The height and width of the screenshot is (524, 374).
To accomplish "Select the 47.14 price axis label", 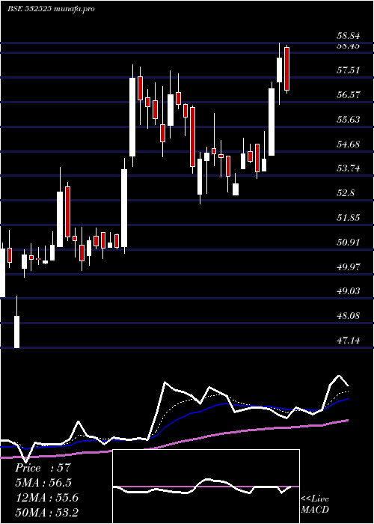I will click(x=348, y=341).
